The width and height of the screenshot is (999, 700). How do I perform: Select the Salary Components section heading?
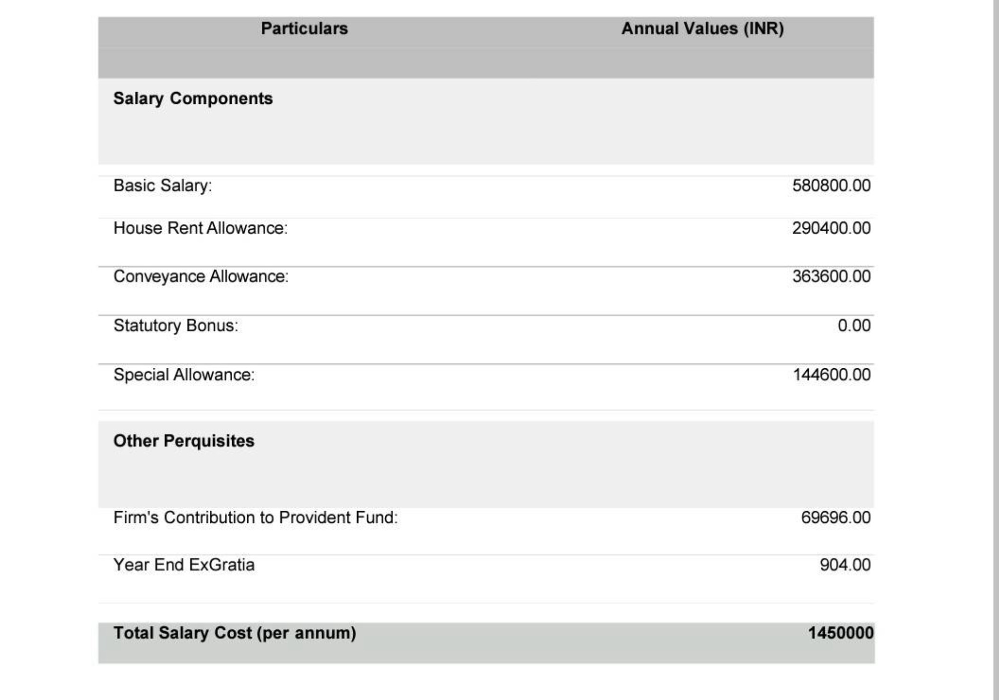click(x=193, y=99)
